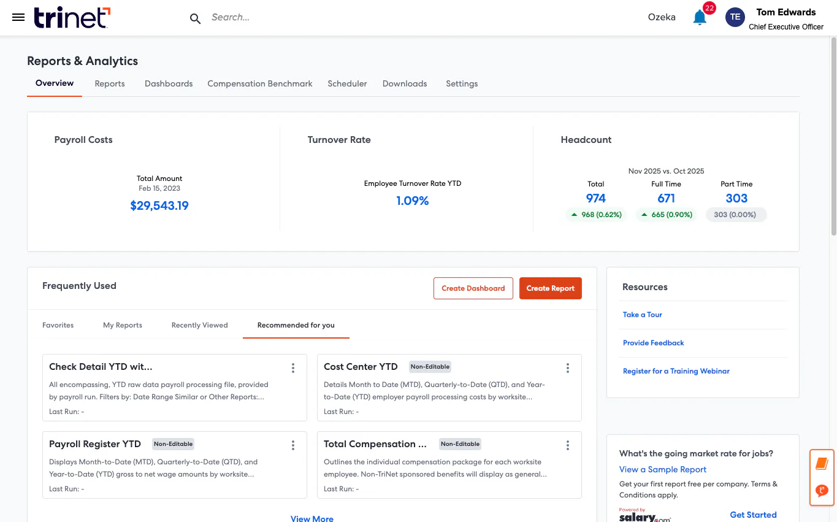Image resolution: width=837 pixels, height=522 pixels.
Task: Click the orange book help icon
Action: coord(822,464)
